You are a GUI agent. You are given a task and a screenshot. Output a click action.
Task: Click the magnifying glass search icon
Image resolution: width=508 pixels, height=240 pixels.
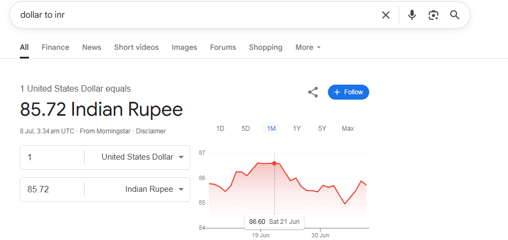click(x=455, y=15)
